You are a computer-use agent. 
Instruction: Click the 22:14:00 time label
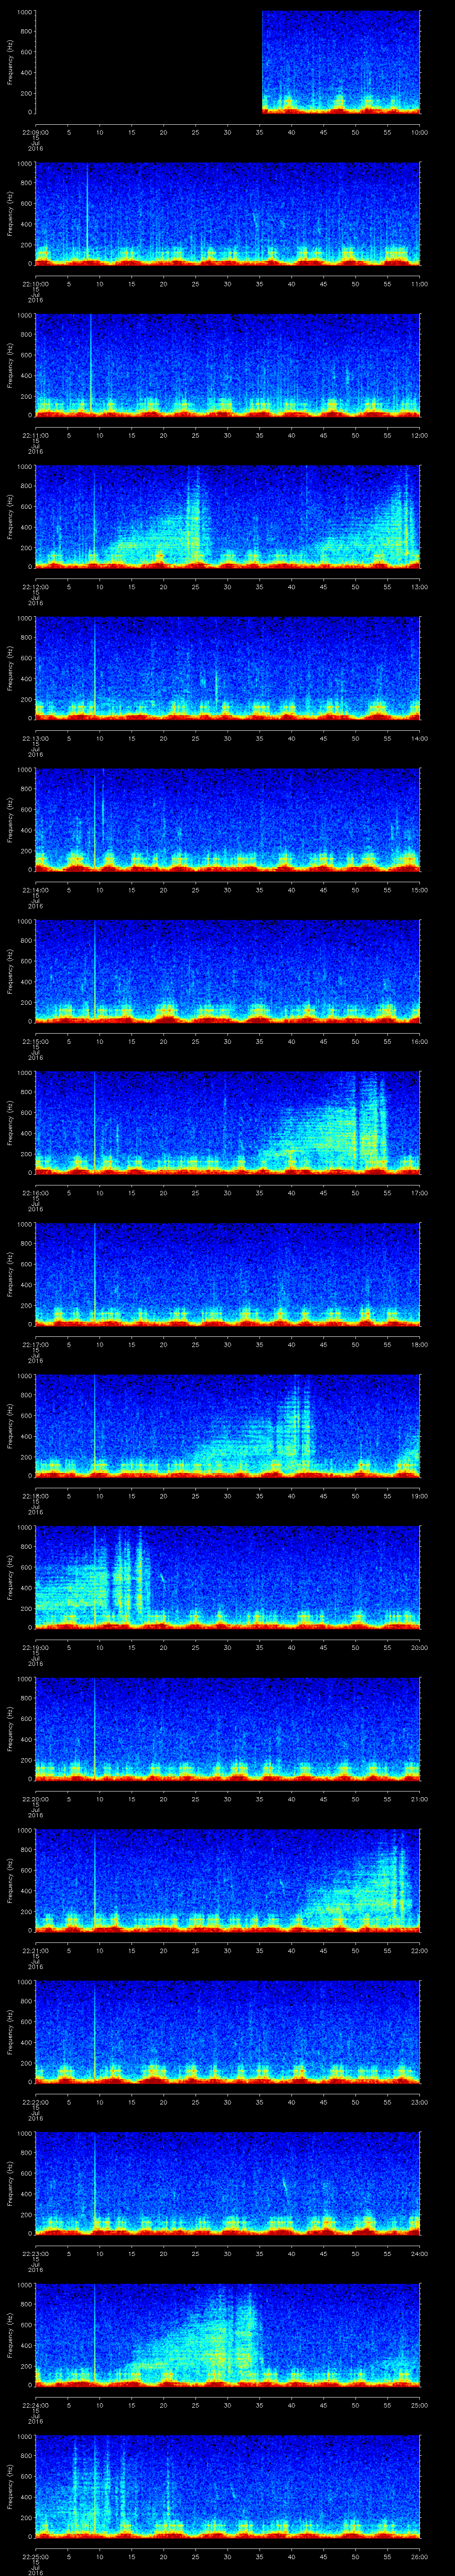click(36, 889)
